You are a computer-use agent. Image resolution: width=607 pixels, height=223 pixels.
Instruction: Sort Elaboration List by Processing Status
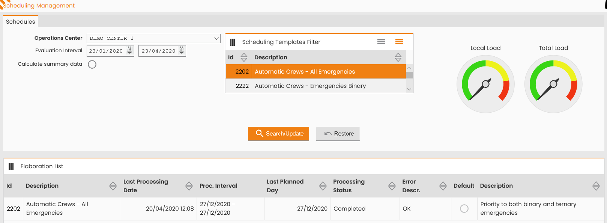tap(392, 186)
